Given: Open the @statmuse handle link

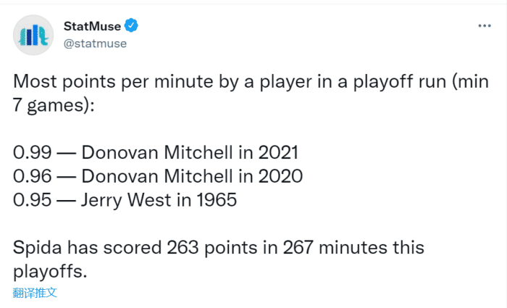Looking at the screenshot, I should (95, 43).
